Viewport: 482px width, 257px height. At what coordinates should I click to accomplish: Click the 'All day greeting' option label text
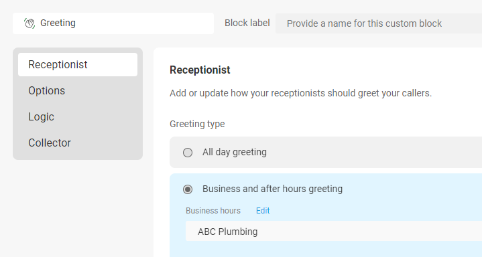pyautogui.click(x=235, y=152)
